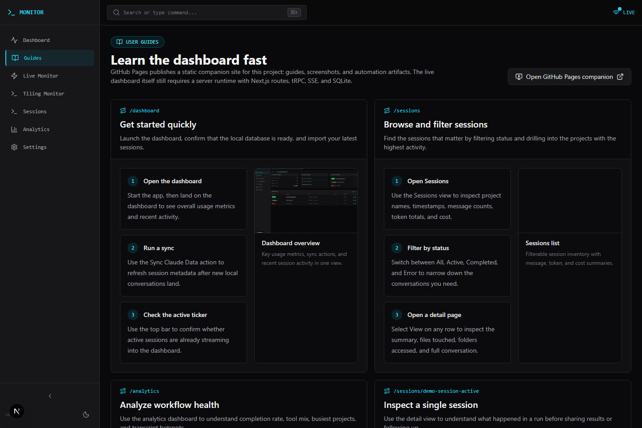Follow the /dashboard route link
The width and height of the screenshot is (642, 428).
144,111
